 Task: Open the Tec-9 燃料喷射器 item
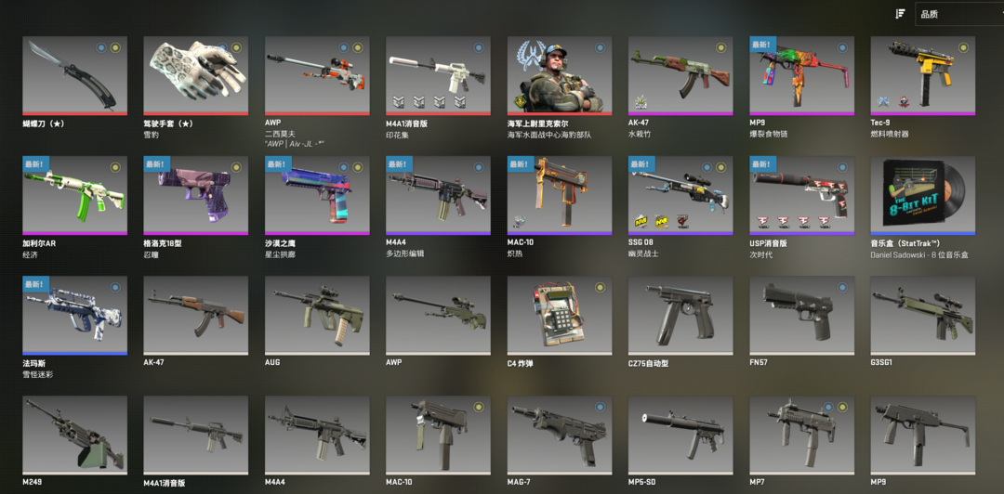923,75
